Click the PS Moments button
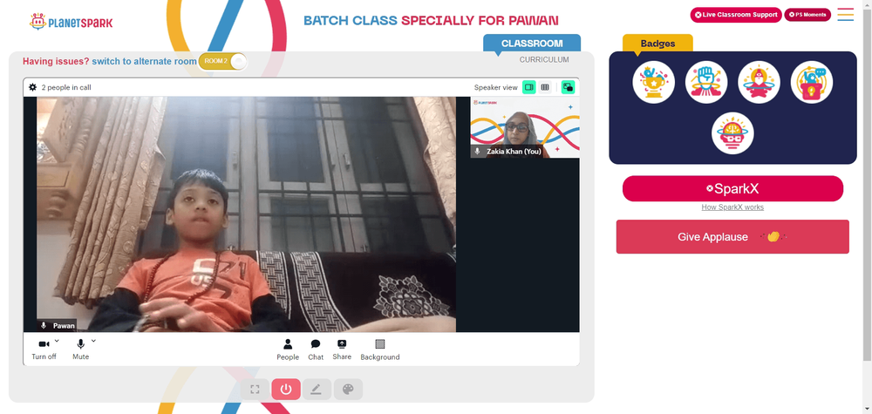 (x=807, y=15)
